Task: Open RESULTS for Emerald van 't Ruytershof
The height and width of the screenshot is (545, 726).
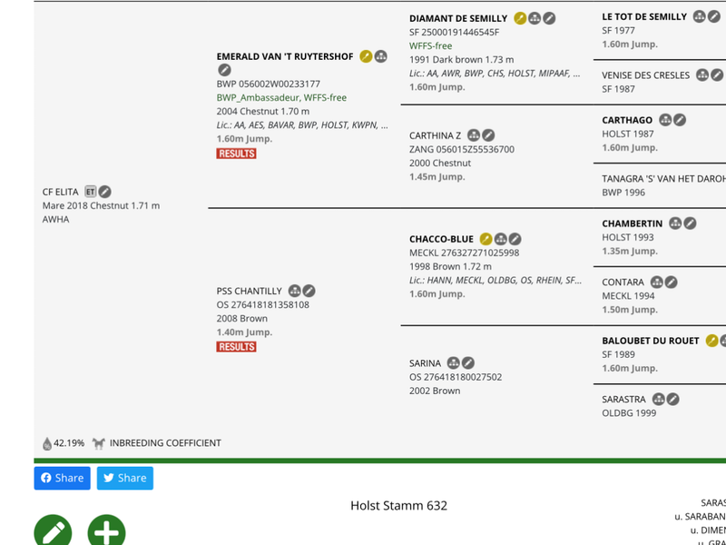Action: 236,154
